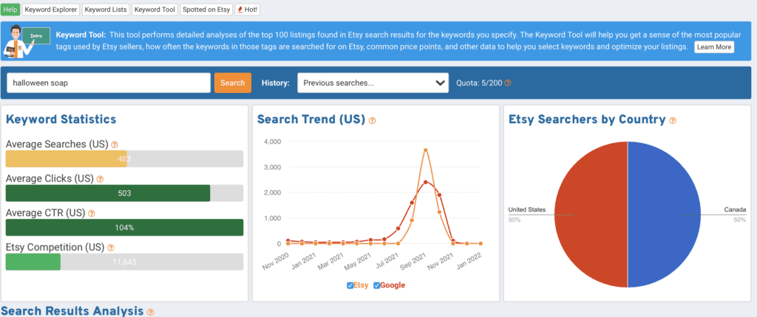
Task: Switch to the Keyword Tool tab
Action: tap(155, 10)
